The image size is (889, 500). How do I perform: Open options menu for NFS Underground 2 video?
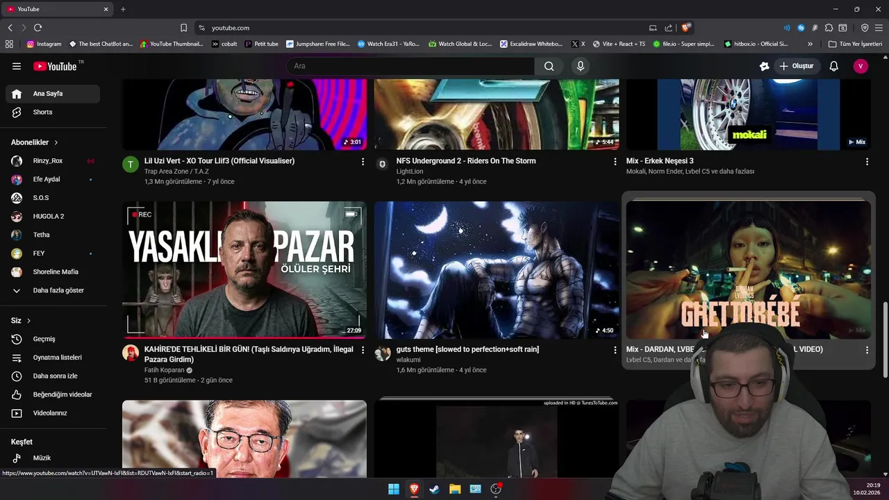pos(615,161)
